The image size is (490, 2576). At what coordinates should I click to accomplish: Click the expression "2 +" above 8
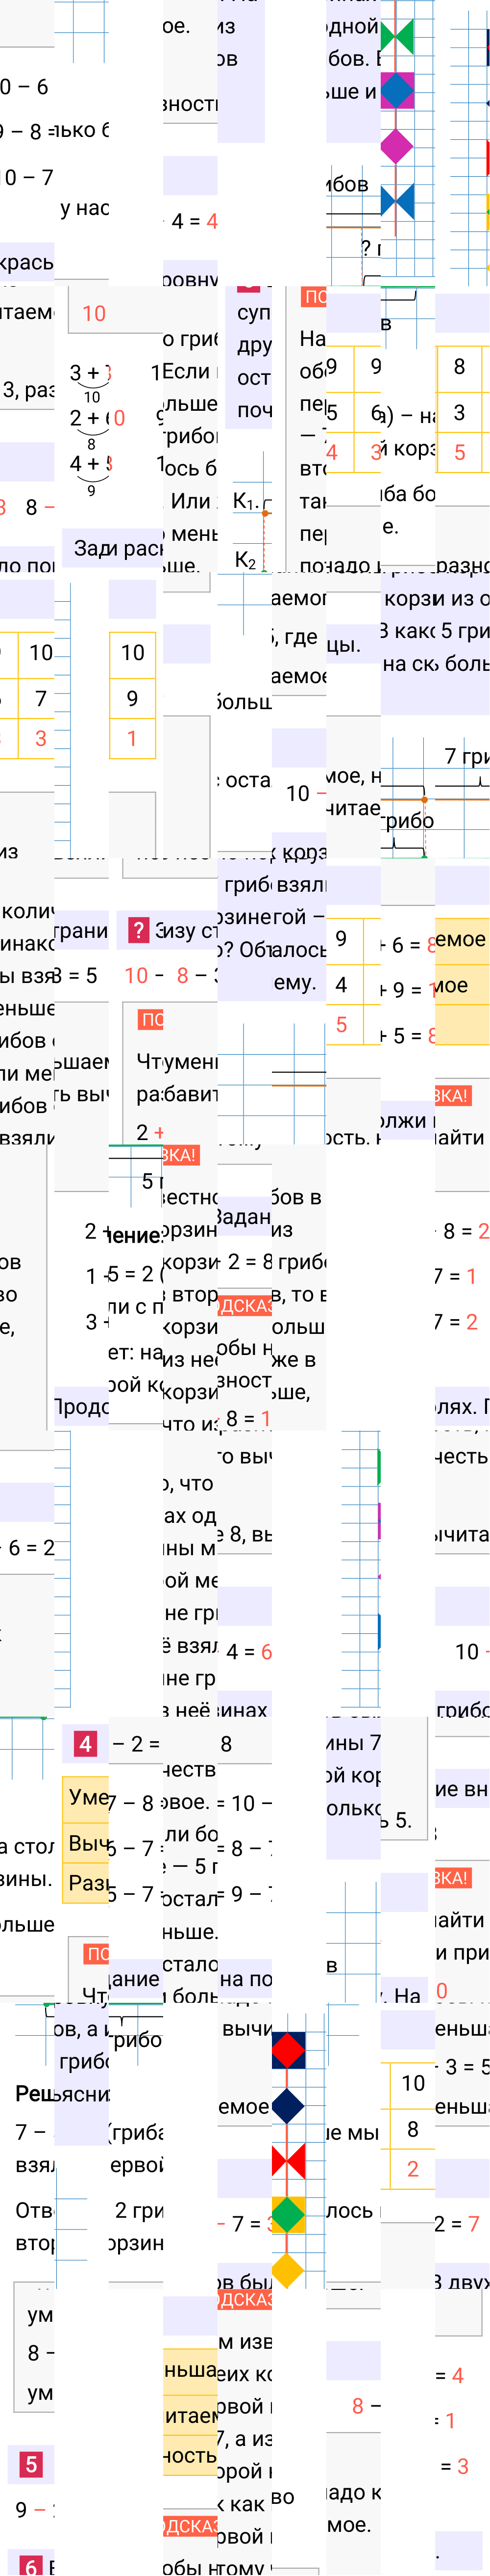pos(86,418)
